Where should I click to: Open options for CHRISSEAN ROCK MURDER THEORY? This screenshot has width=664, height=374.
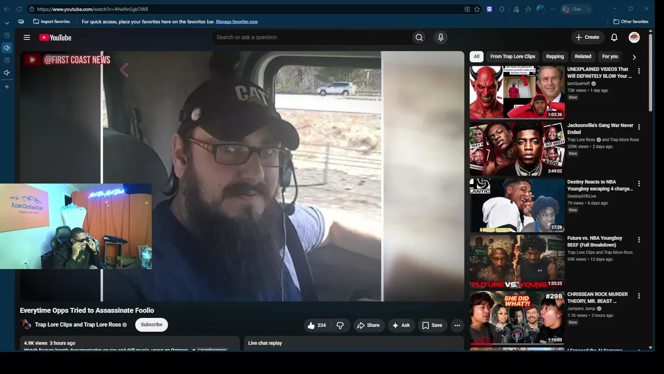639,296
